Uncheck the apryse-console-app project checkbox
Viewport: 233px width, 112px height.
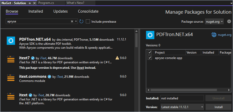[x=150, y=58]
